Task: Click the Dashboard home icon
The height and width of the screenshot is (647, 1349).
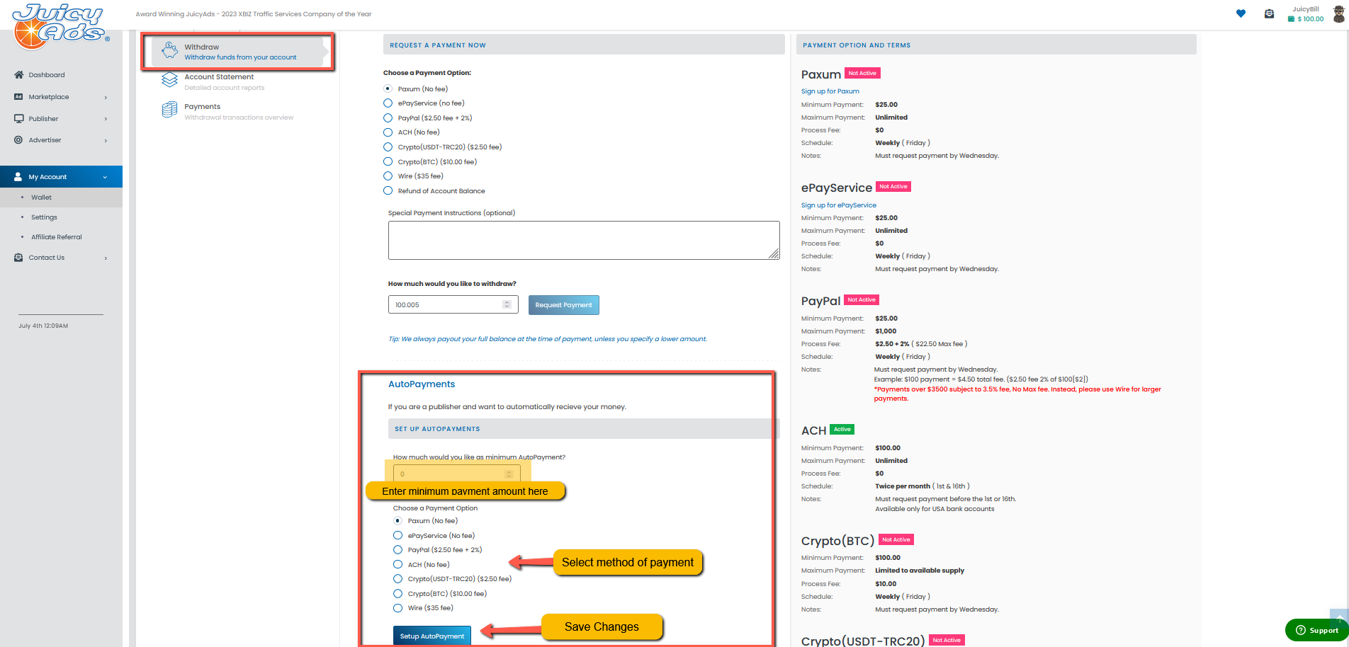Action: [18, 74]
